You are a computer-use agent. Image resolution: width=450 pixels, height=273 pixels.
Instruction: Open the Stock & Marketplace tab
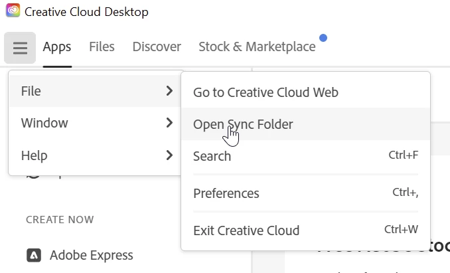pos(257,46)
